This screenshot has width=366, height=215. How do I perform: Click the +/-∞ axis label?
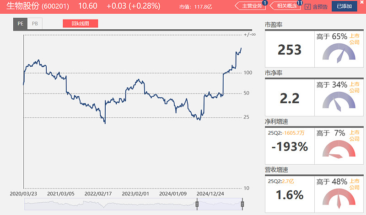[x=250, y=35]
